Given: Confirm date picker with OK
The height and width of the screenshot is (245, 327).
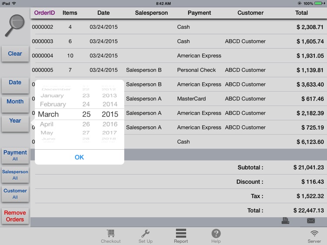Looking at the screenshot, I should point(79,157).
